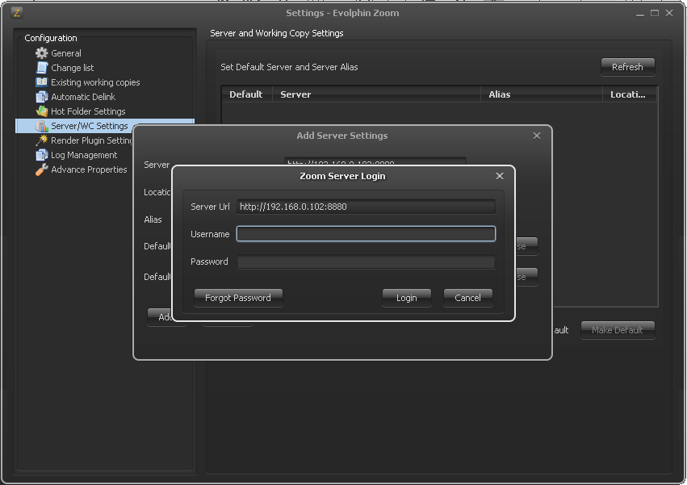Select Change list in Configuration tree
This screenshot has width=687, height=485.
[x=73, y=68]
